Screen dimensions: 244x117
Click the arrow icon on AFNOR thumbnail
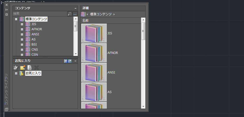pos(104,60)
